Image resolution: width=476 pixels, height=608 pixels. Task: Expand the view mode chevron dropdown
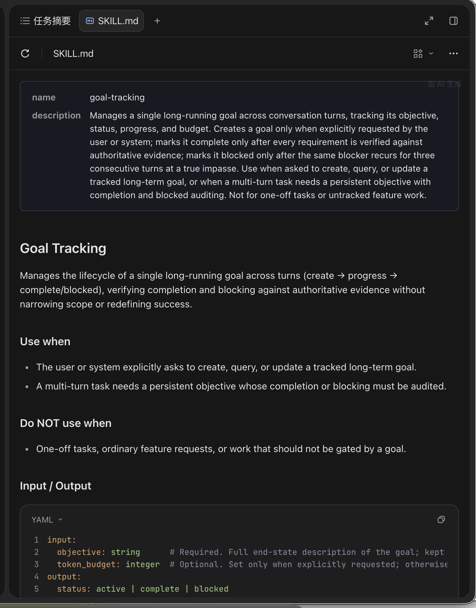point(431,53)
